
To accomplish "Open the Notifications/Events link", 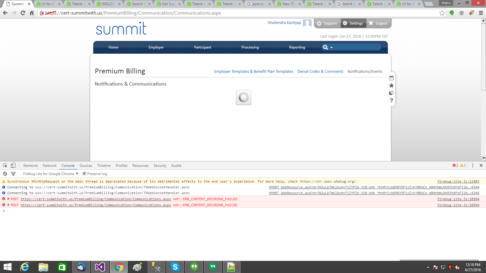I will tap(365, 72).
